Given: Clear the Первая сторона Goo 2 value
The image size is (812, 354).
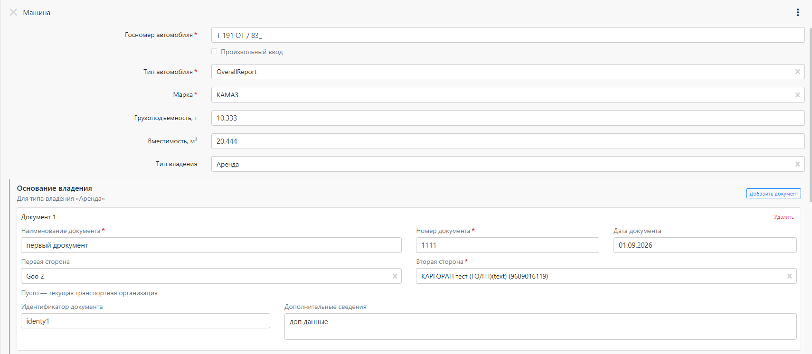Looking at the screenshot, I should click(395, 276).
